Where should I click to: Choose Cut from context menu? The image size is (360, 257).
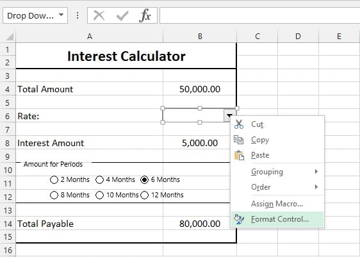pos(277,124)
